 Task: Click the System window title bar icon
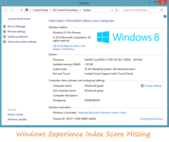(x=4, y=3)
